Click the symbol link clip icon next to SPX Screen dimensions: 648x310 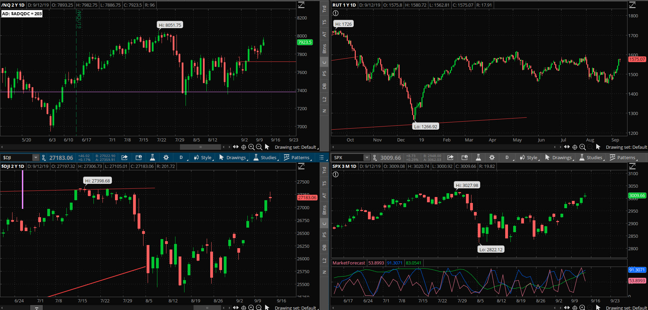[x=375, y=158]
